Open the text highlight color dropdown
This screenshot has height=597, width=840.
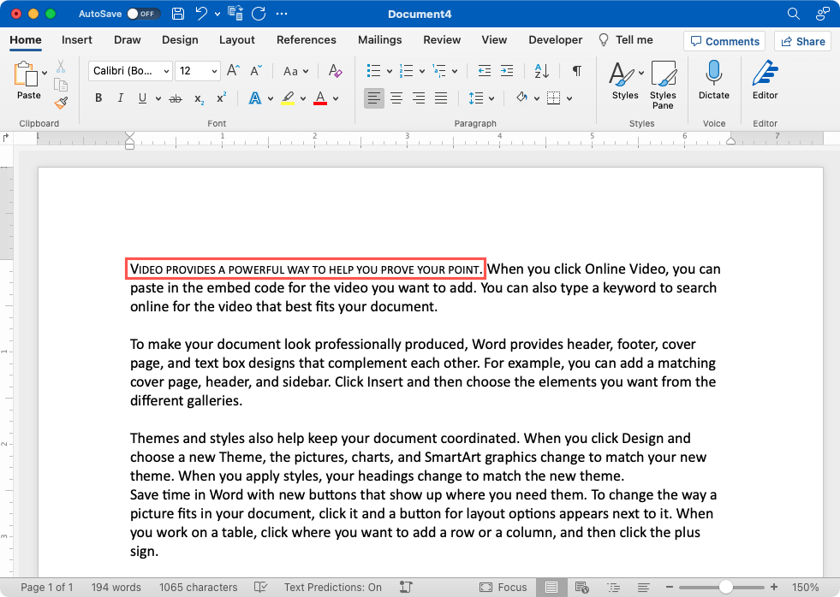coord(301,98)
